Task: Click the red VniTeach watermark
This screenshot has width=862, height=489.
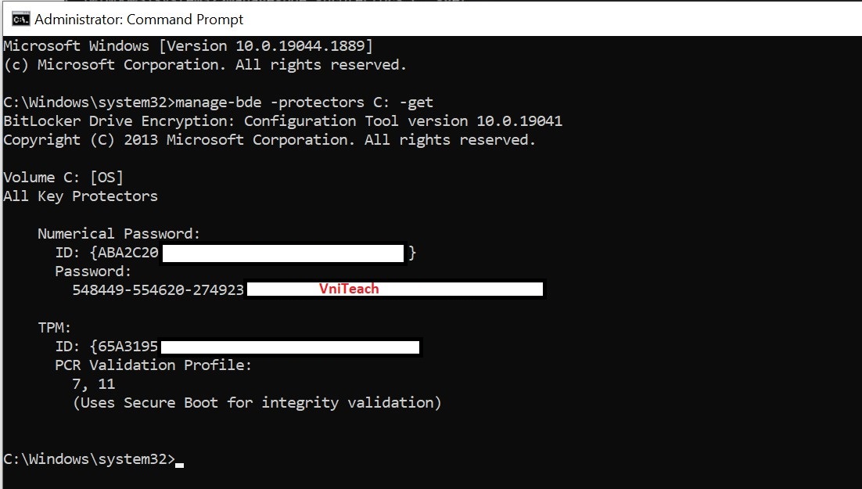Action: pyautogui.click(x=349, y=289)
